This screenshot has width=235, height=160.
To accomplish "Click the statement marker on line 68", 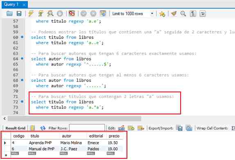I will click(x=22, y=80).
